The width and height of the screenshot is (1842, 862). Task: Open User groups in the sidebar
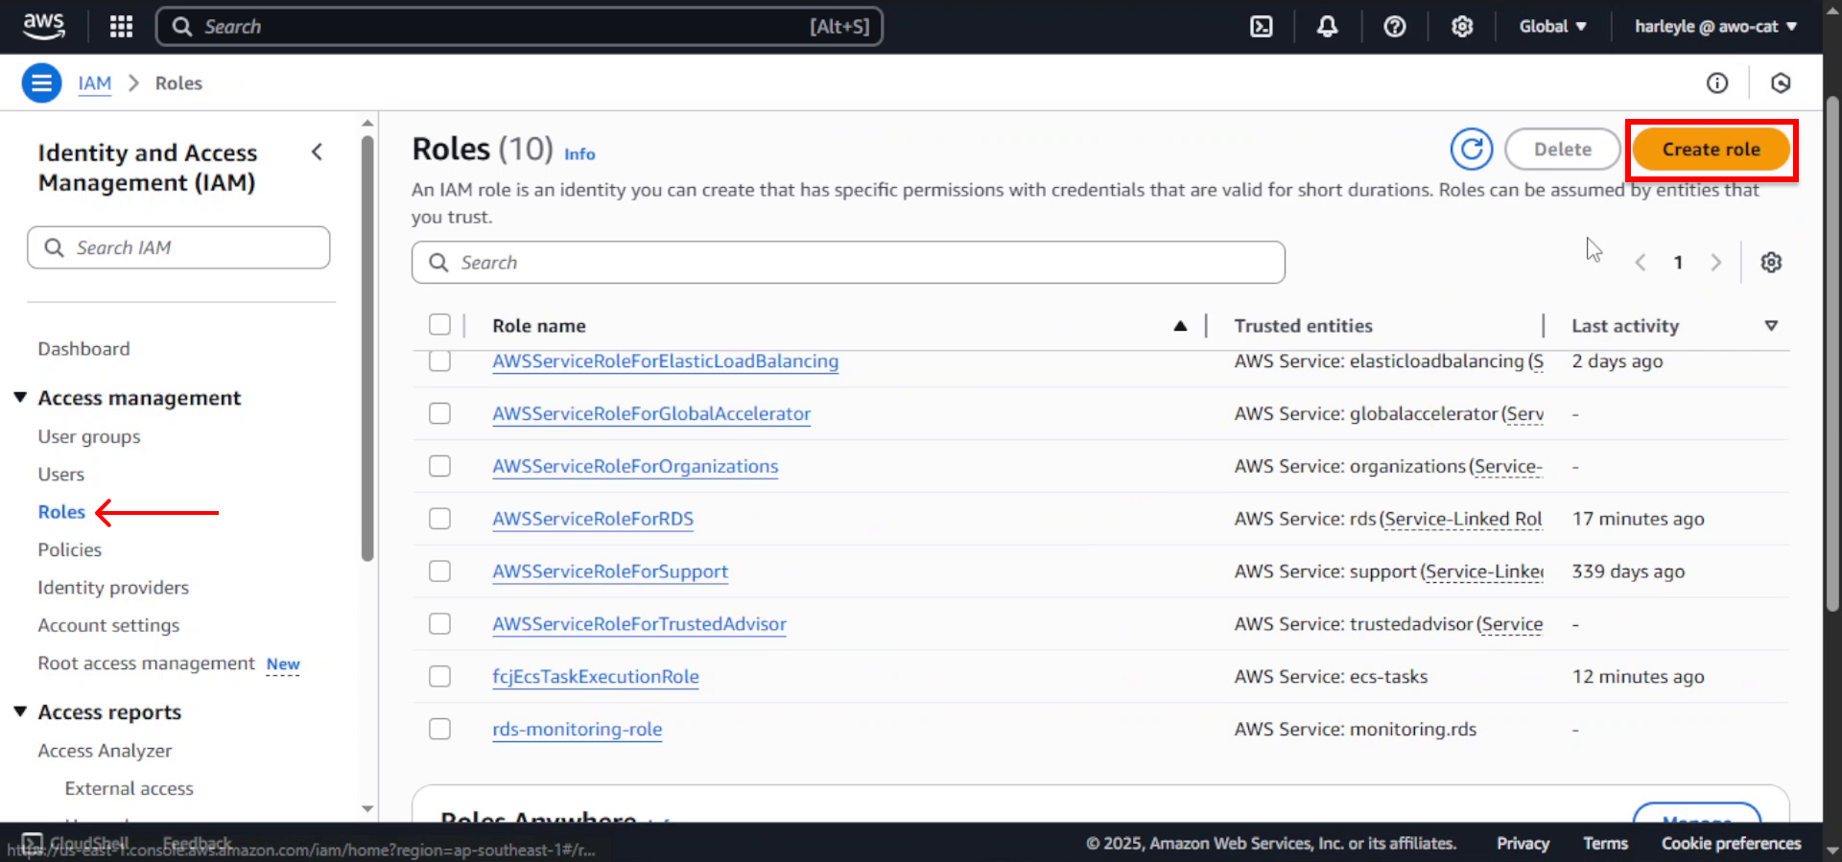(89, 436)
